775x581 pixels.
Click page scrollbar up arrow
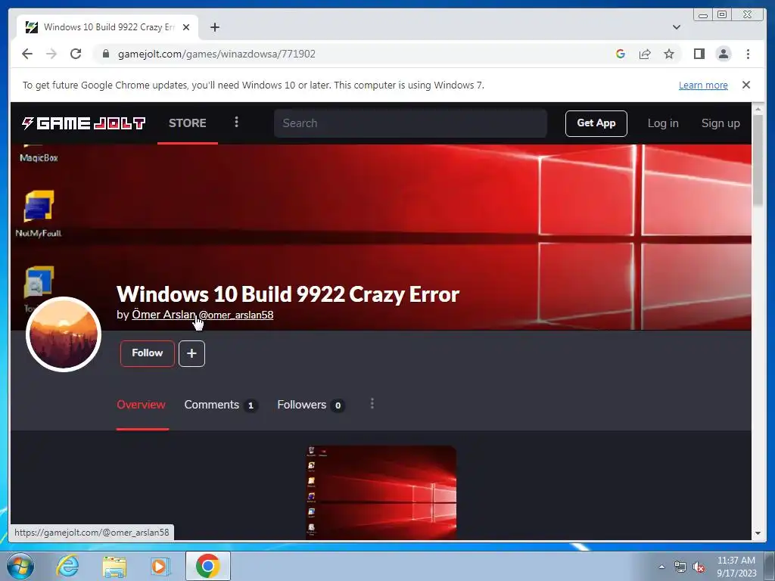coord(758,109)
